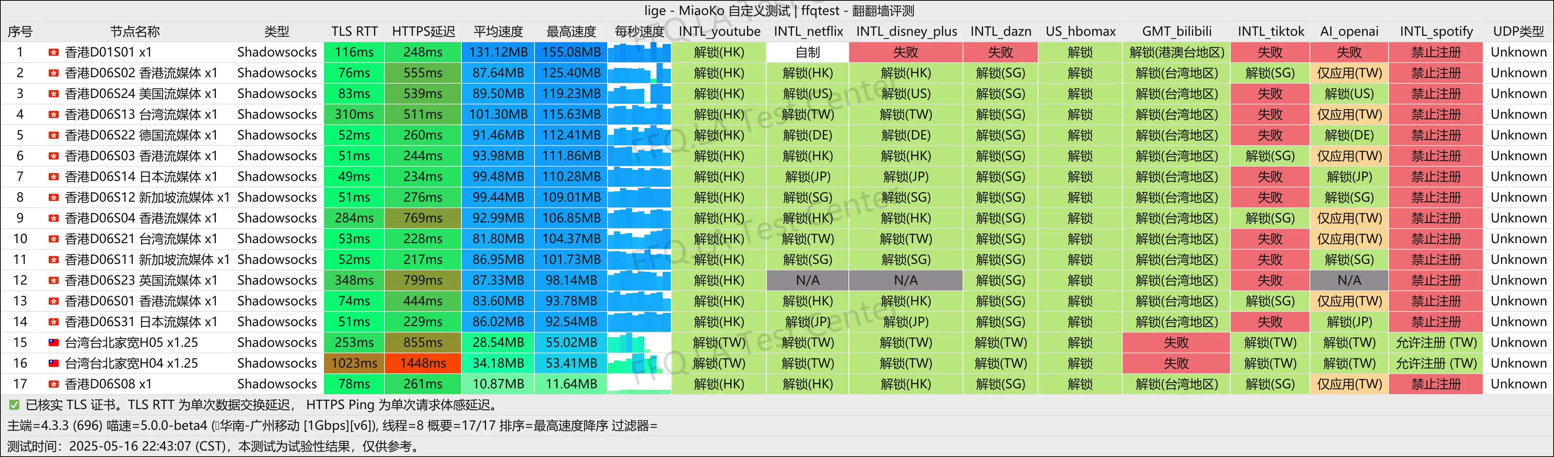
Task: Click the 1023ms TLS RTT cell
Action: tap(354, 364)
